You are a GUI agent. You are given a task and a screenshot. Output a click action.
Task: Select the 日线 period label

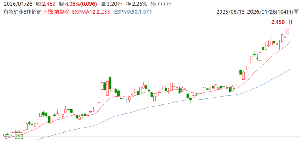[48, 12]
